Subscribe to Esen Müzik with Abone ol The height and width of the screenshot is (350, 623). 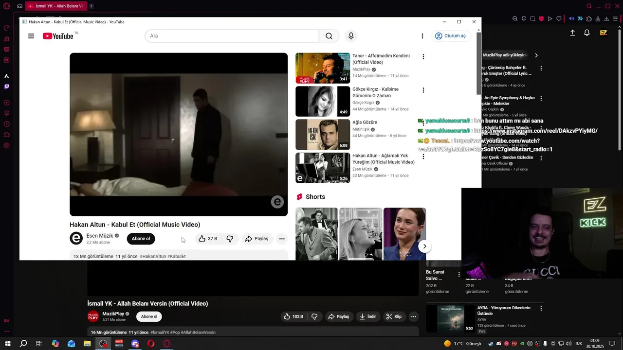click(x=141, y=239)
